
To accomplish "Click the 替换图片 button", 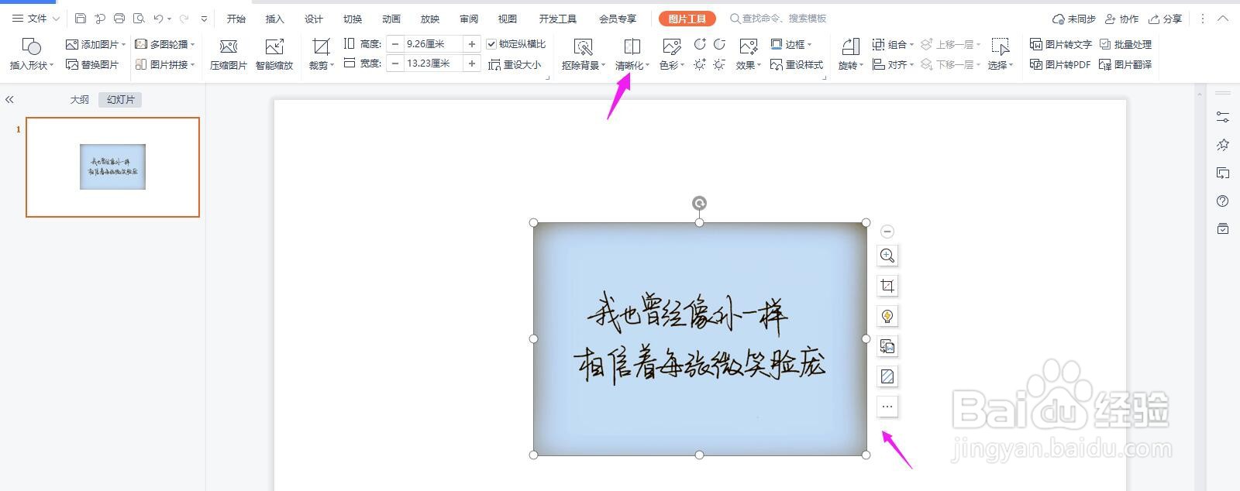I will 92,64.
